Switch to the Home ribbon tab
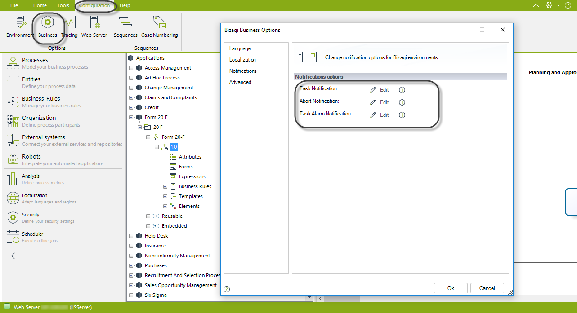This screenshot has height=313, width=577. [x=40, y=5]
